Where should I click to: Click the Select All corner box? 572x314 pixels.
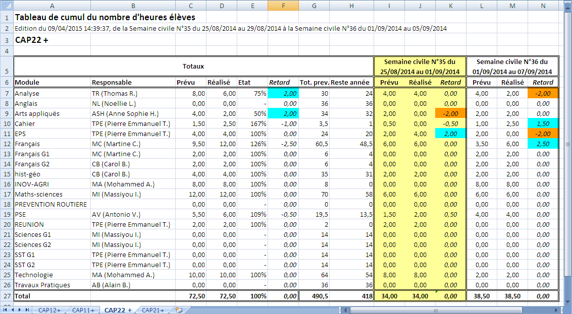(x=7, y=6)
